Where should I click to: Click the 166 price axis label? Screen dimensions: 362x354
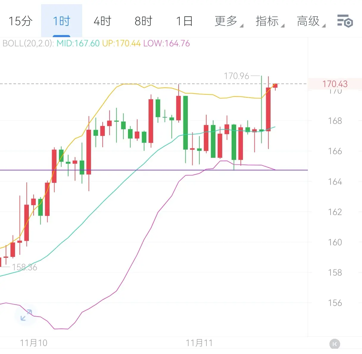[335, 151]
